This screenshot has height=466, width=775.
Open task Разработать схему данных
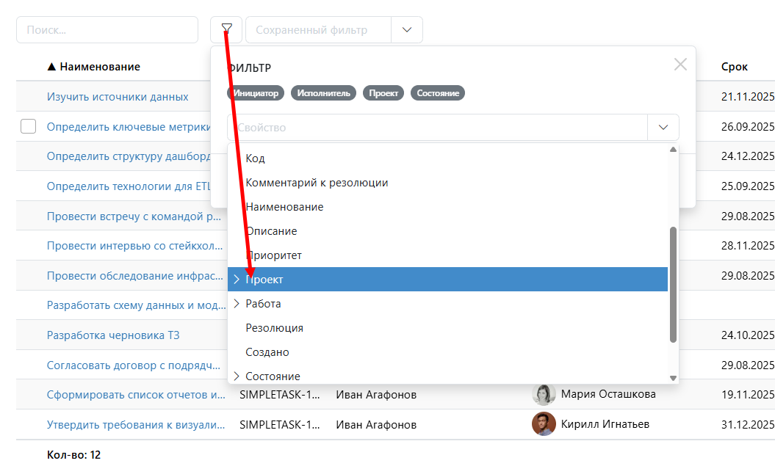pyautogui.click(x=136, y=305)
